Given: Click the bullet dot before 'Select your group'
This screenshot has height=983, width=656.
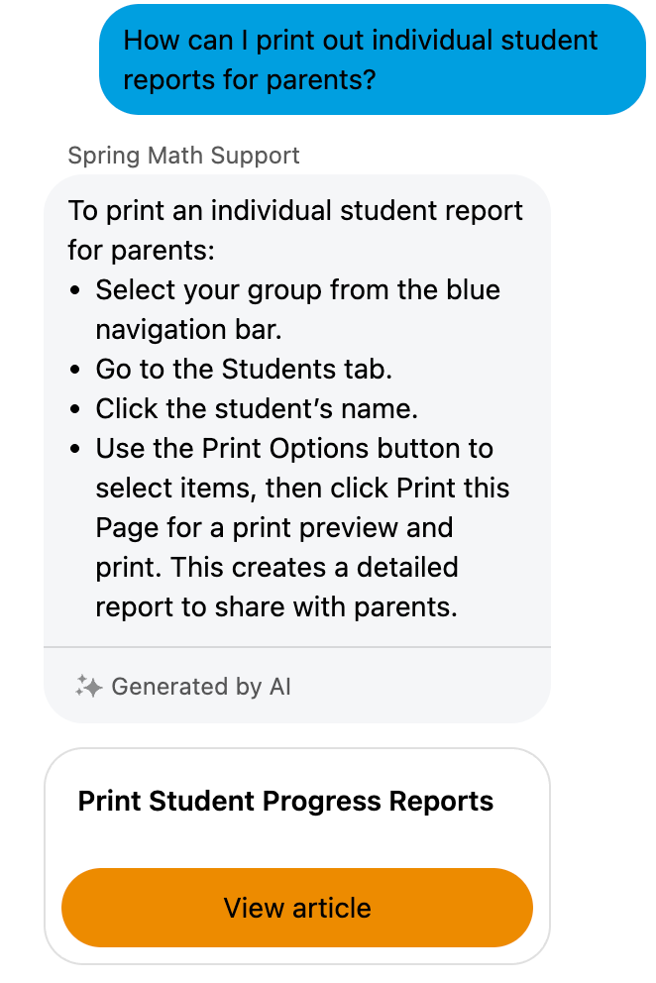Looking at the screenshot, I should click(76, 291).
